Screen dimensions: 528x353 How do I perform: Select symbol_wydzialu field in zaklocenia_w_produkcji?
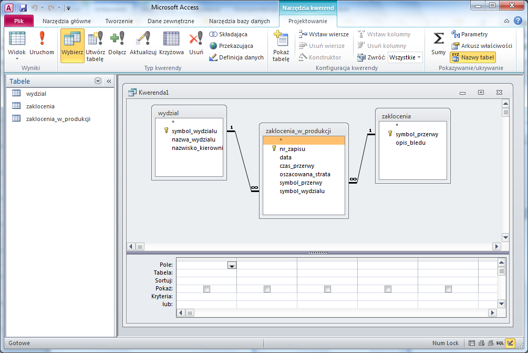[302, 191]
